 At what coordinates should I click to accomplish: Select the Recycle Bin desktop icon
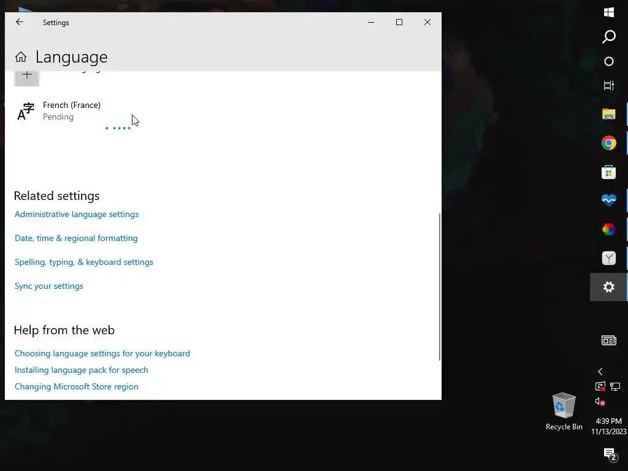point(564,412)
